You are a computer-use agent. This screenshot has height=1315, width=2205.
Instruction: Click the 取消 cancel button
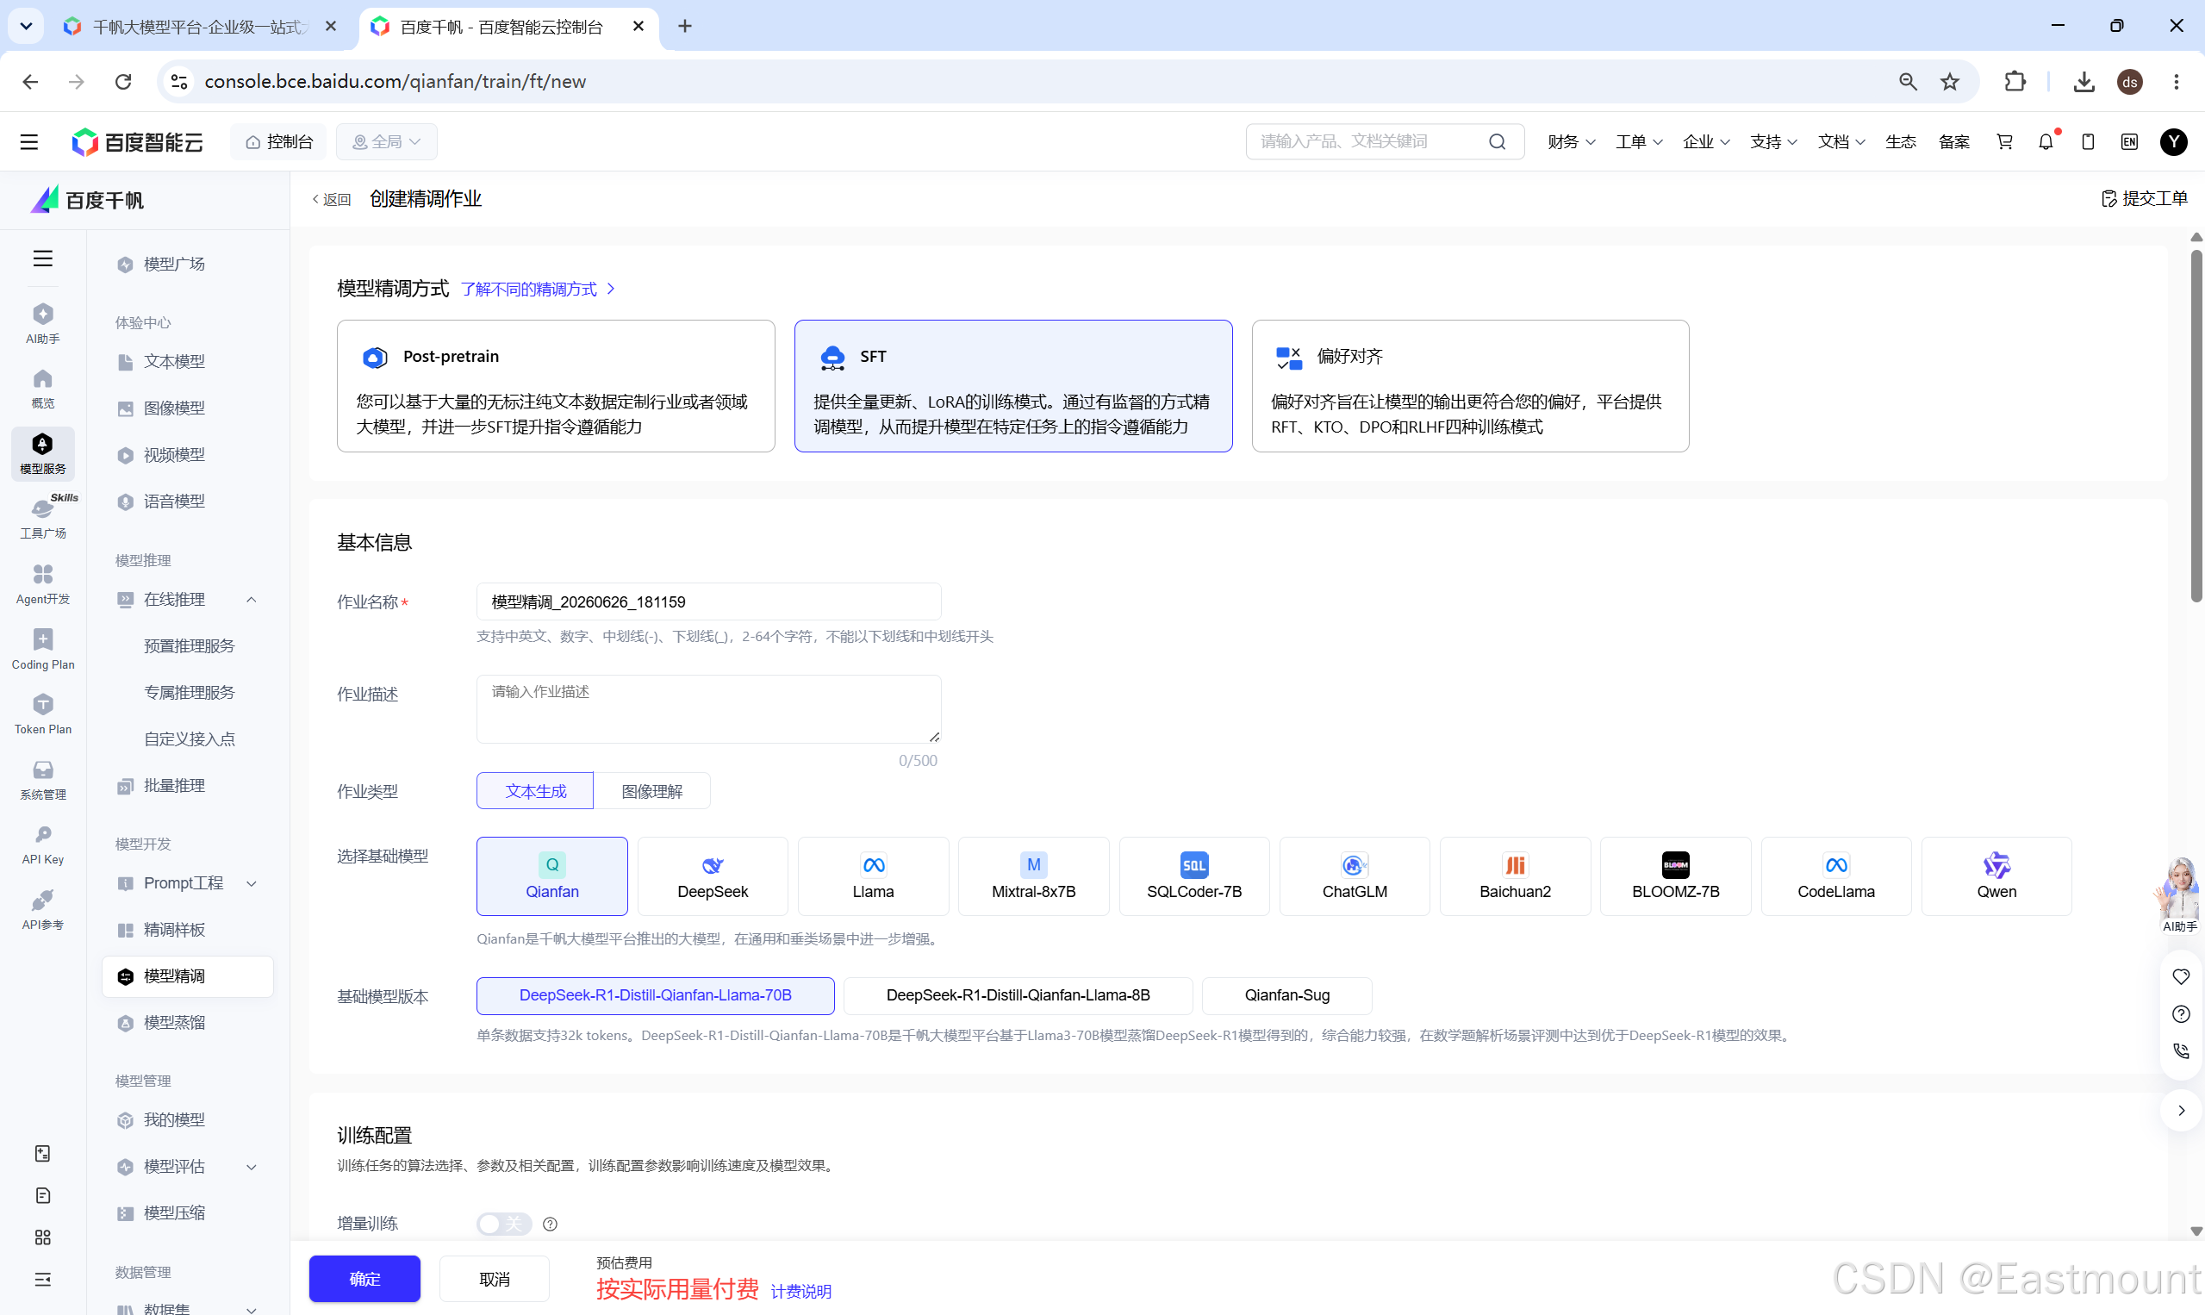tap(495, 1279)
